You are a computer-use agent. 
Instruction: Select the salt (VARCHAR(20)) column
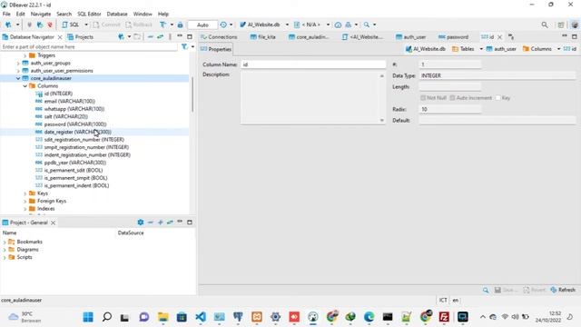[66, 117]
